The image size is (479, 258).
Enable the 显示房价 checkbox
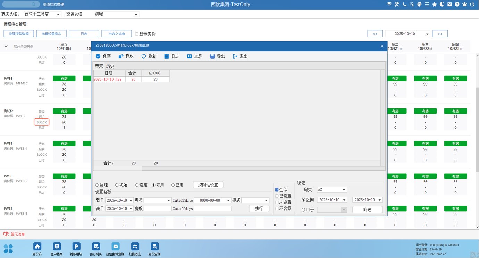(x=137, y=34)
